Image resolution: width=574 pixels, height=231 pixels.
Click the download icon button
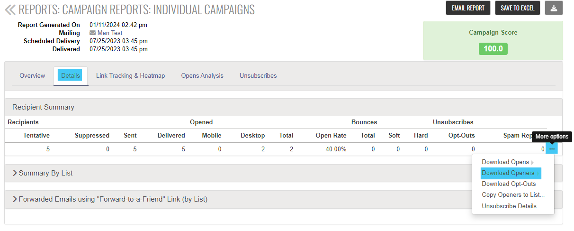554,8
